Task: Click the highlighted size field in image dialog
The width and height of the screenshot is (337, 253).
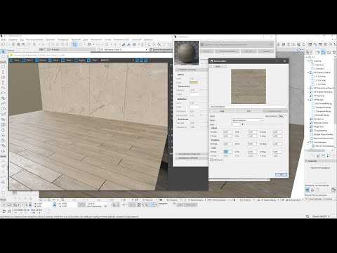Action: [x=227, y=152]
